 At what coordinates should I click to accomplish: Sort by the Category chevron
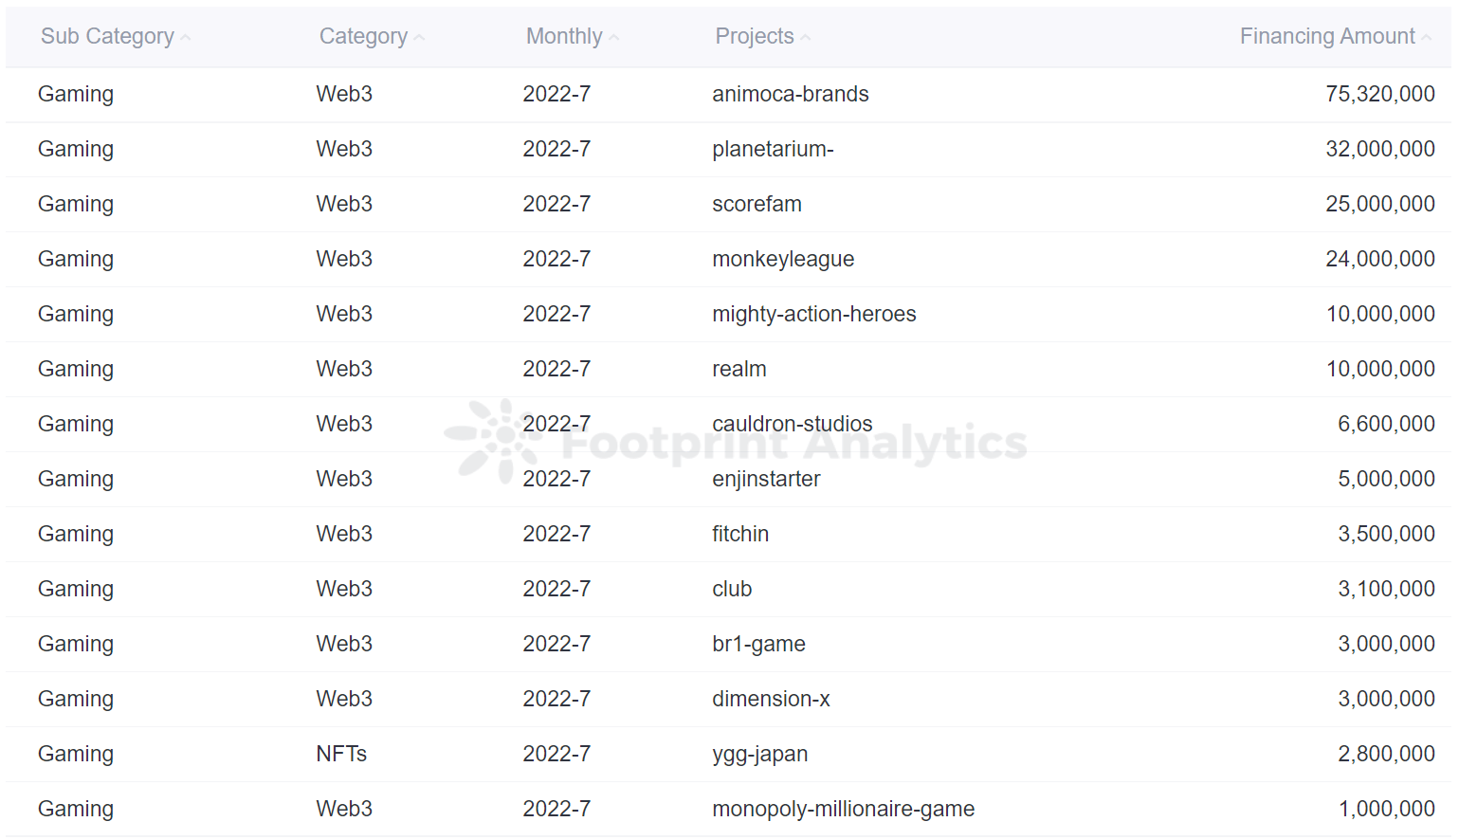pos(419,36)
